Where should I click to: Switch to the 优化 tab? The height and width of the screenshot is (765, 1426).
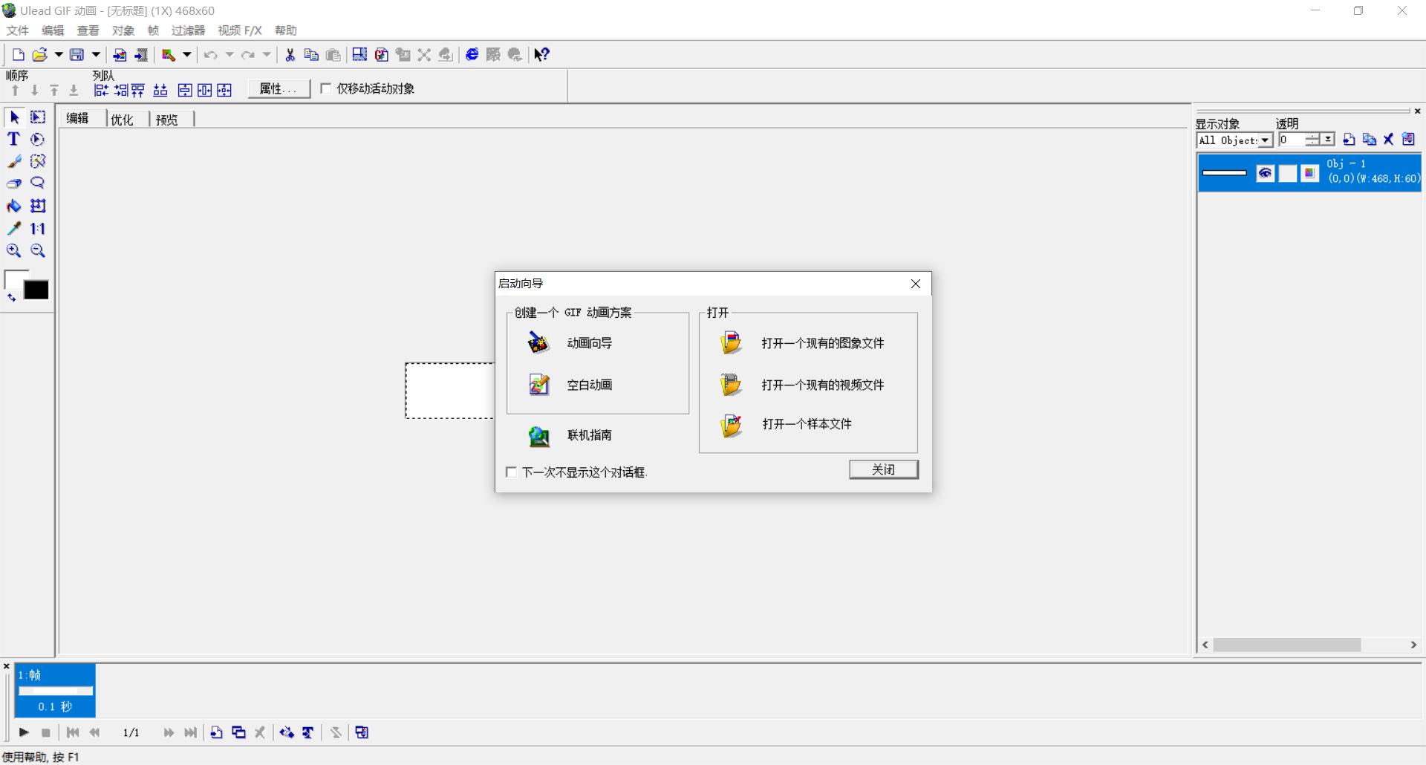pyautogui.click(x=122, y=120)
